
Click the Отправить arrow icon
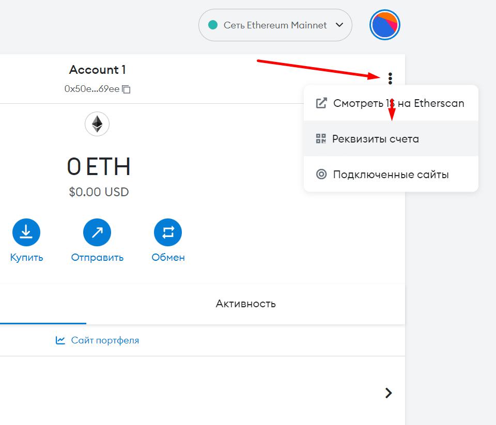97,232
